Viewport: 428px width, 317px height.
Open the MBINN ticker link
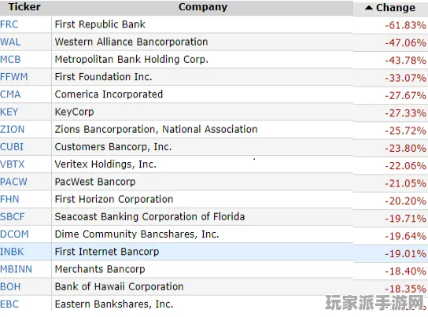coord(16,269)
